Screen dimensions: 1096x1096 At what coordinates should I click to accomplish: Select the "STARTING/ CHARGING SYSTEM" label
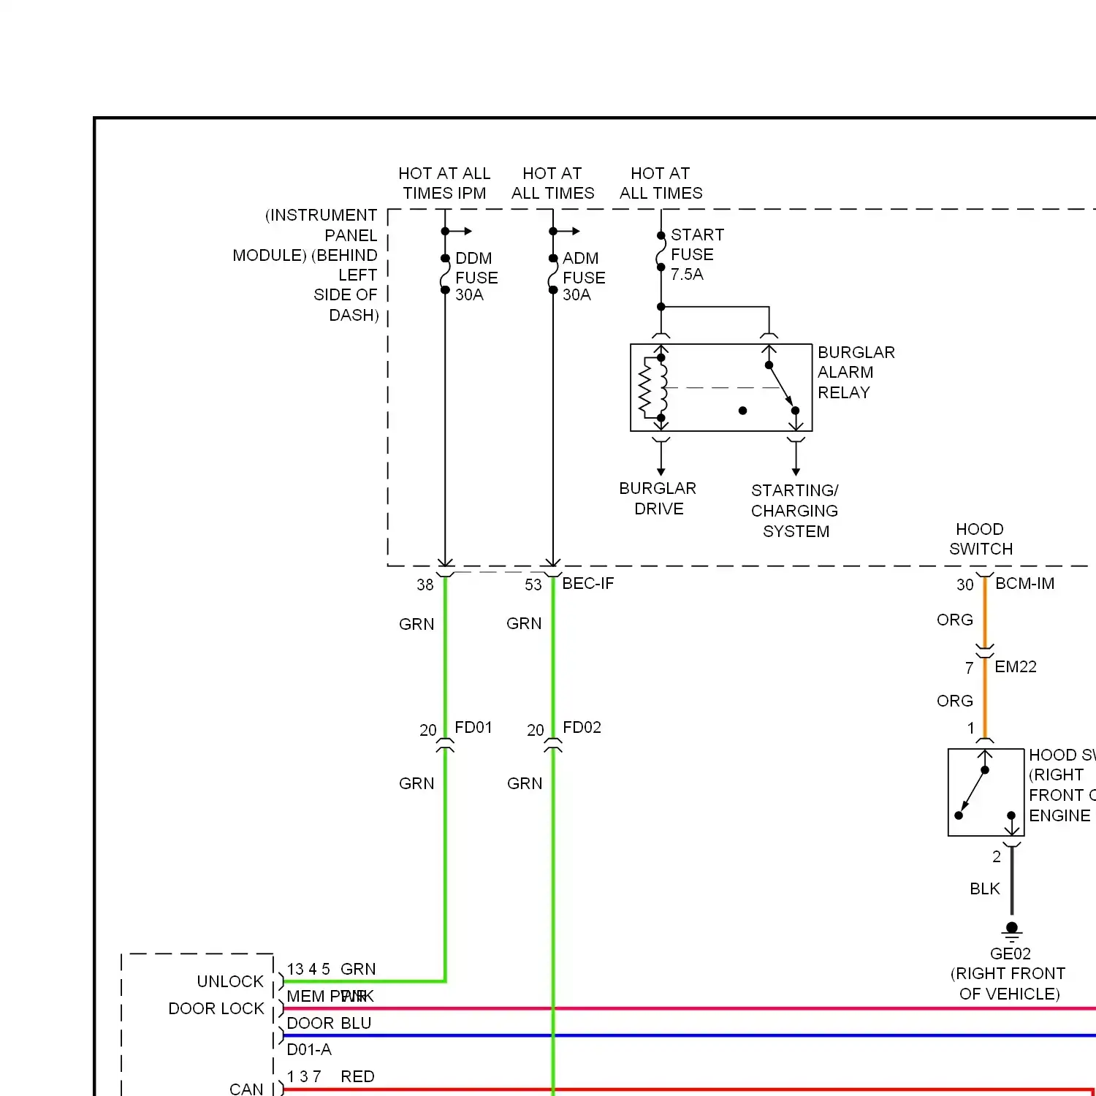pyautogui.click(x=795, y=511)
